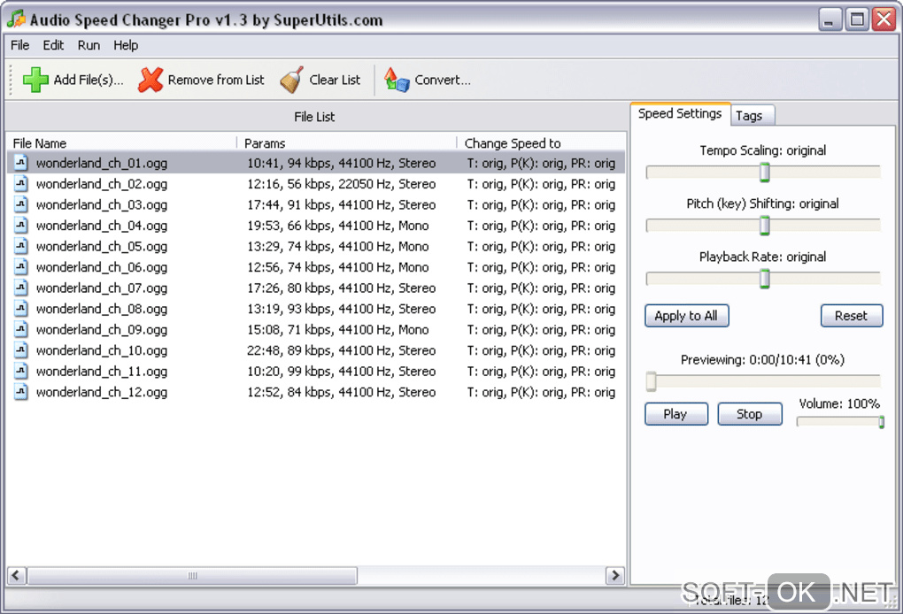Click the broom Clear List icon
The image size is (903, 614).
292,80
